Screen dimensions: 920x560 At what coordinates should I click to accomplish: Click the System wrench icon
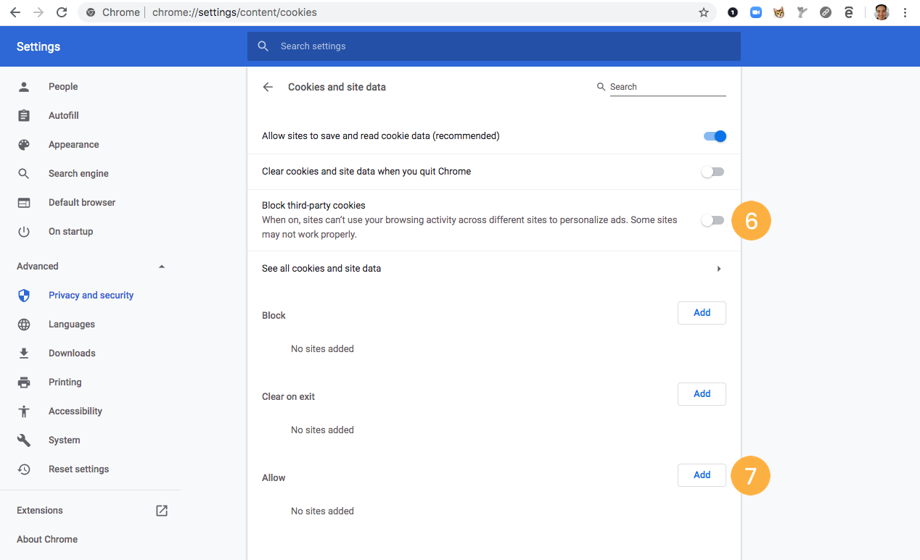click(24, 440)
